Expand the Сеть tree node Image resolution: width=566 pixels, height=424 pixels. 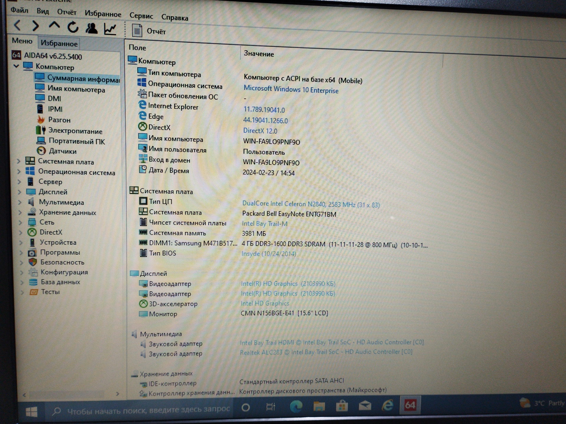(20, 222)
